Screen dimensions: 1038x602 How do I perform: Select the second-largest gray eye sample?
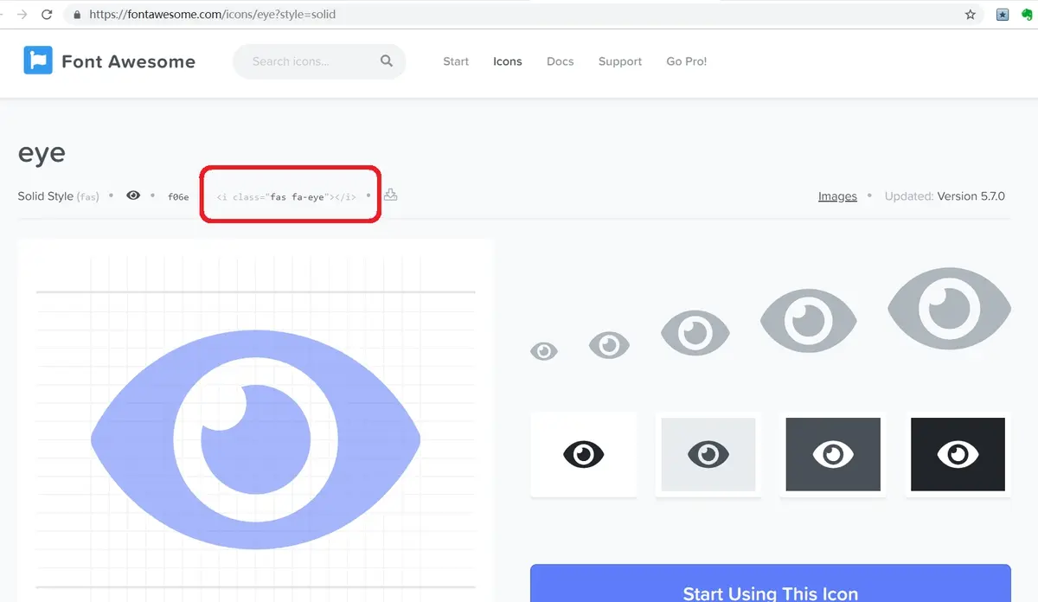tap(809, 320)
